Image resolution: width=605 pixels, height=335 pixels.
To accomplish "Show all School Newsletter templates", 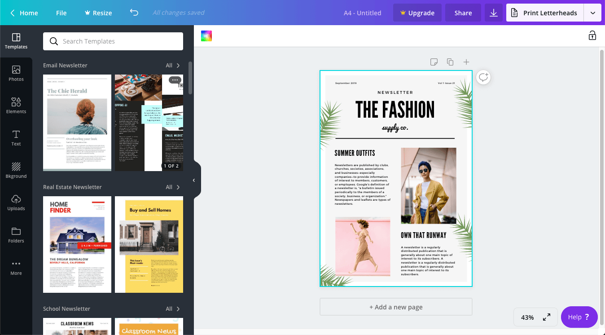I will coord(173,309).
